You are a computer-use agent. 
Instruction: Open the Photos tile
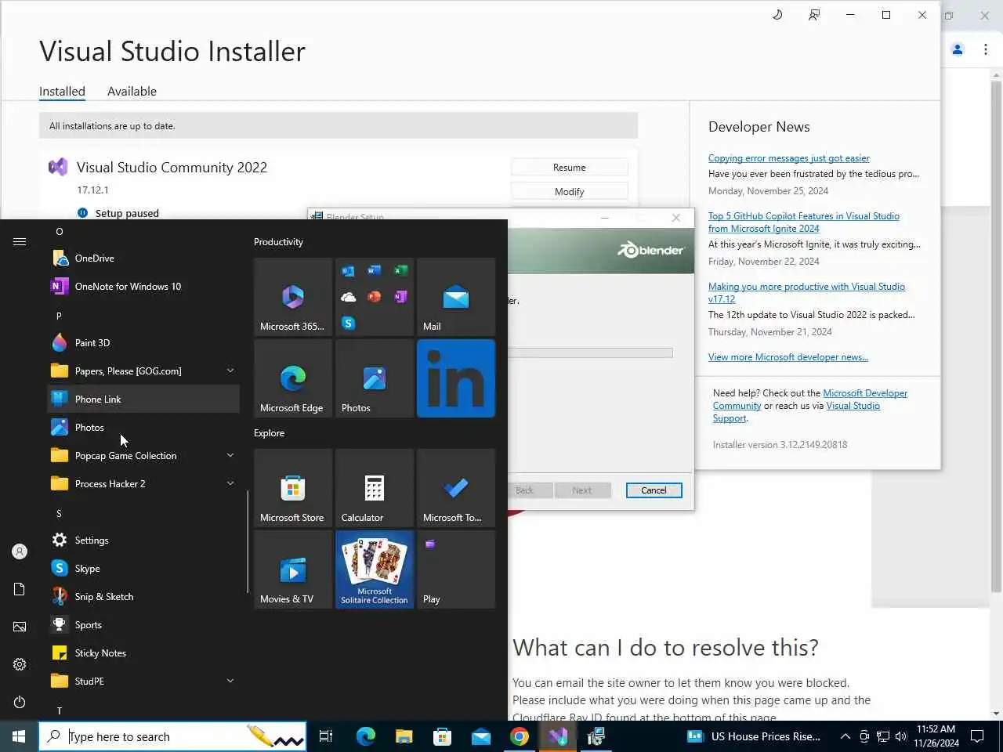point(375,378)
